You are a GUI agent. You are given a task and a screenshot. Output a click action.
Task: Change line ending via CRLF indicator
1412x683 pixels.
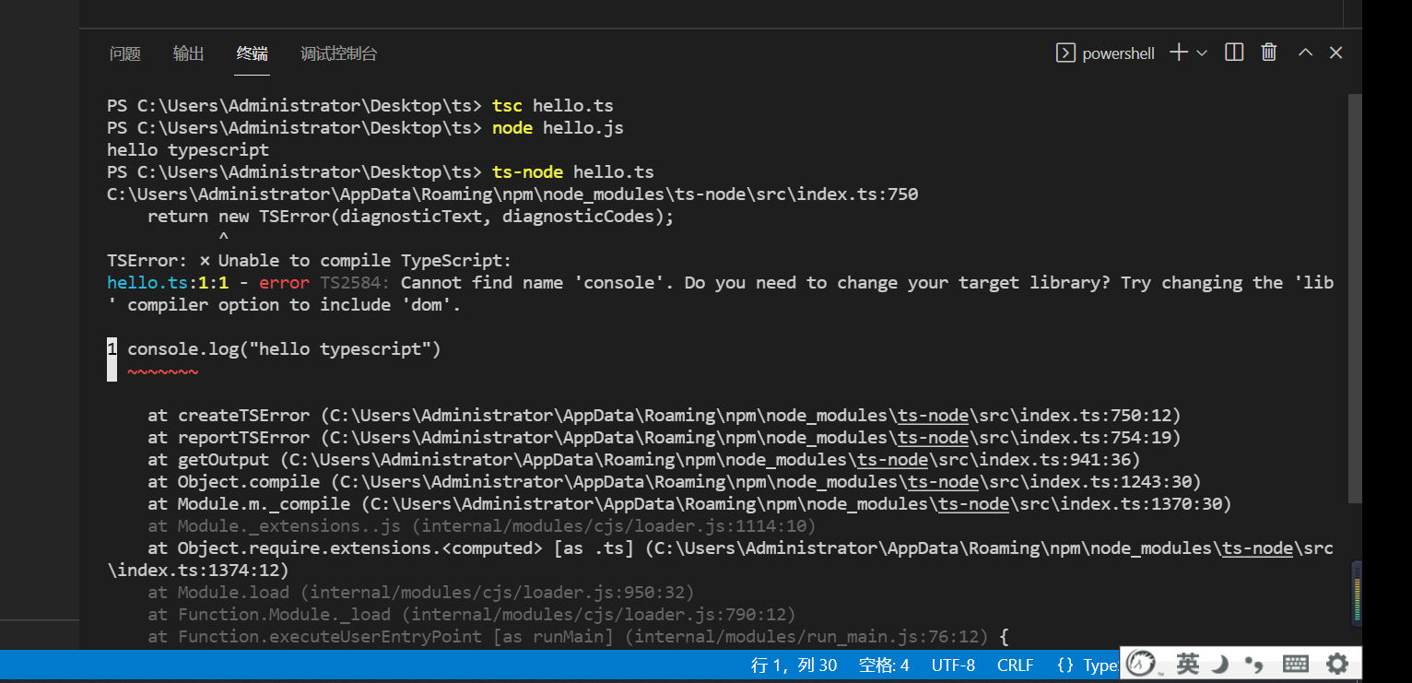(1015, 665)
